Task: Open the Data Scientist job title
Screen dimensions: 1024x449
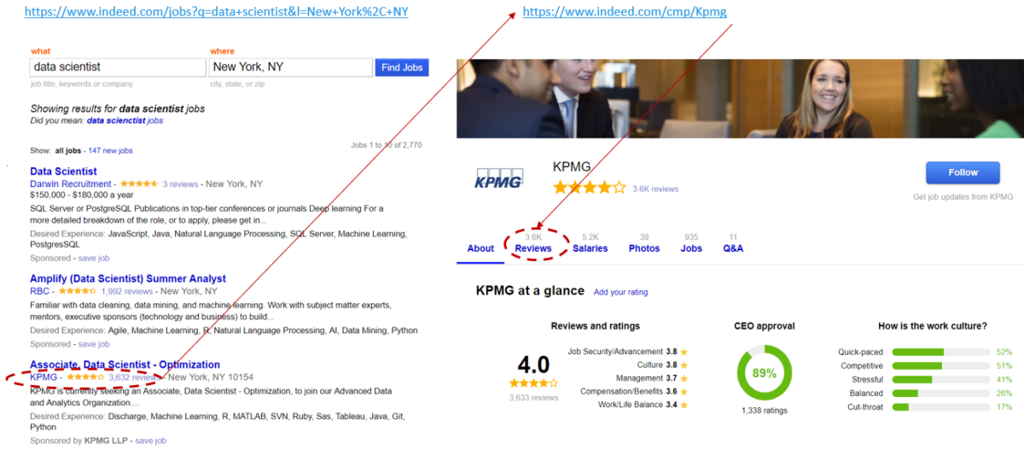Action: click(x=63, y=172)
